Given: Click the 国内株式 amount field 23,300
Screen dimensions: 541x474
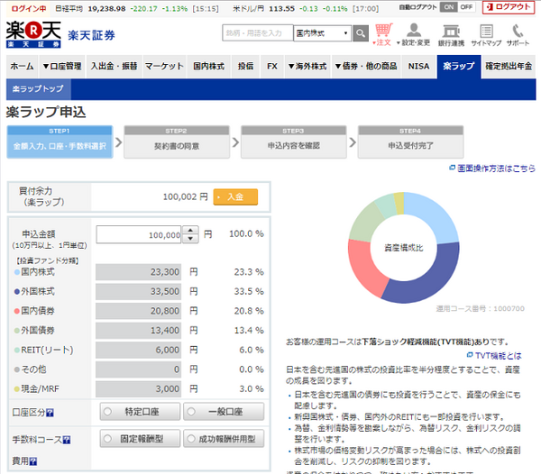Looking at the screenshot, I should [138, 272].
